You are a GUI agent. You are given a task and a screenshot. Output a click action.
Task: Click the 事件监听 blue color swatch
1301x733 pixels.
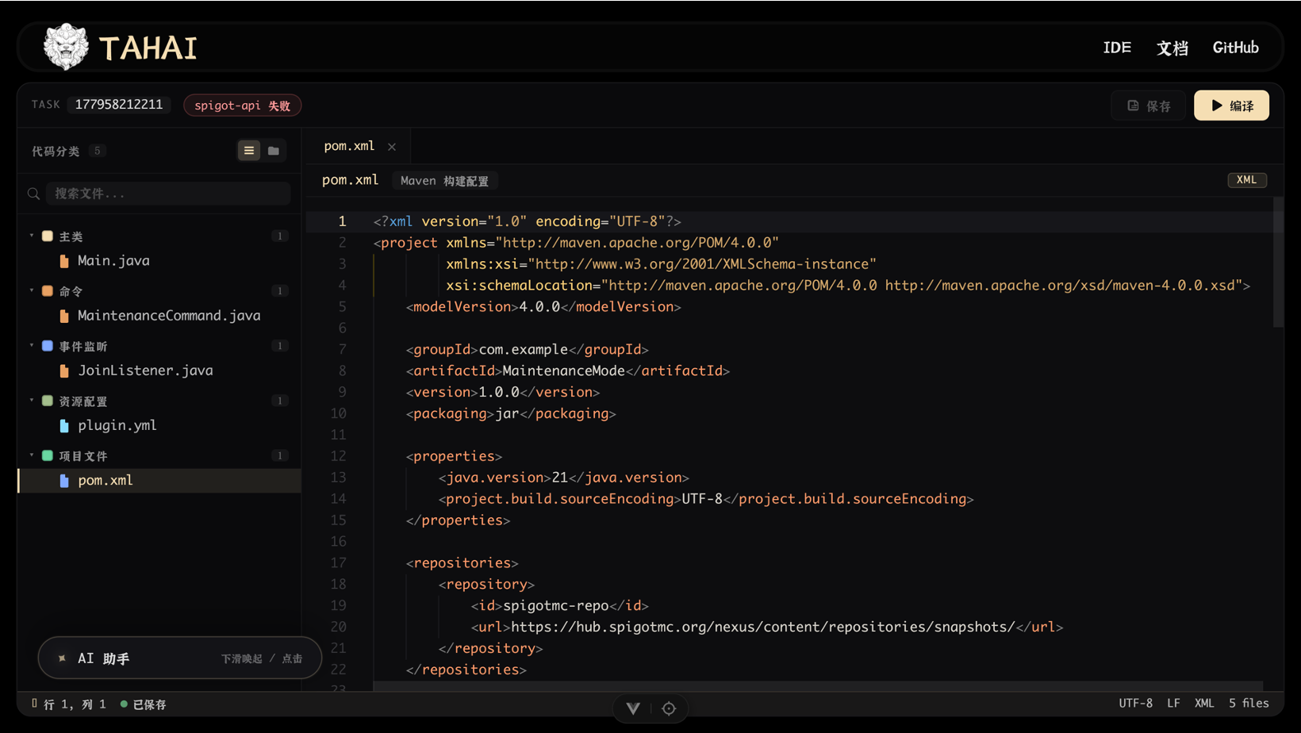pos(48,346)
